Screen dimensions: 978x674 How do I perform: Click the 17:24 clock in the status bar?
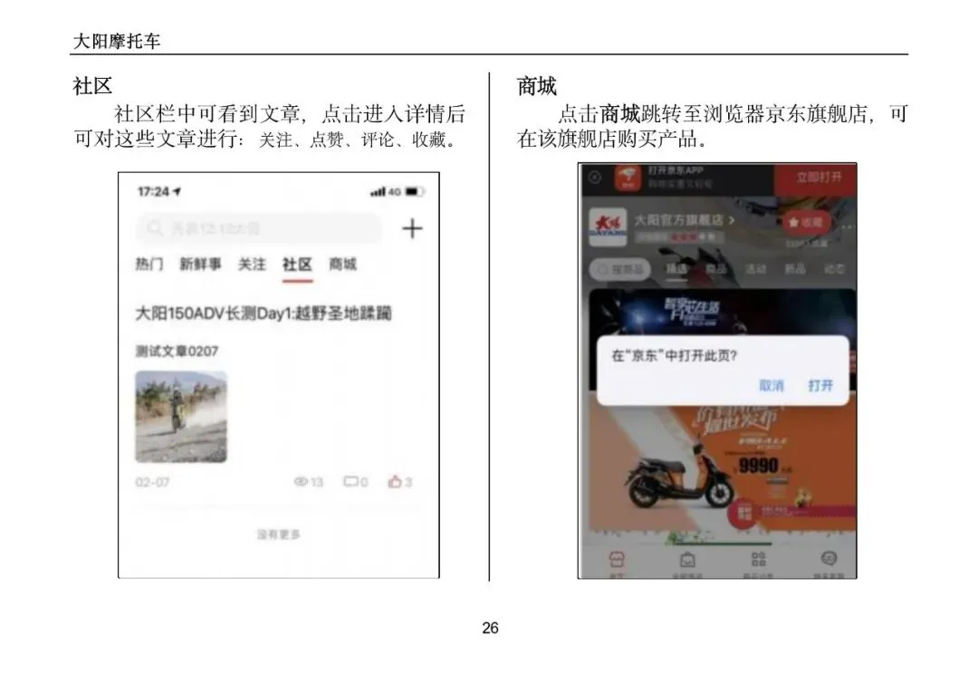153,191
